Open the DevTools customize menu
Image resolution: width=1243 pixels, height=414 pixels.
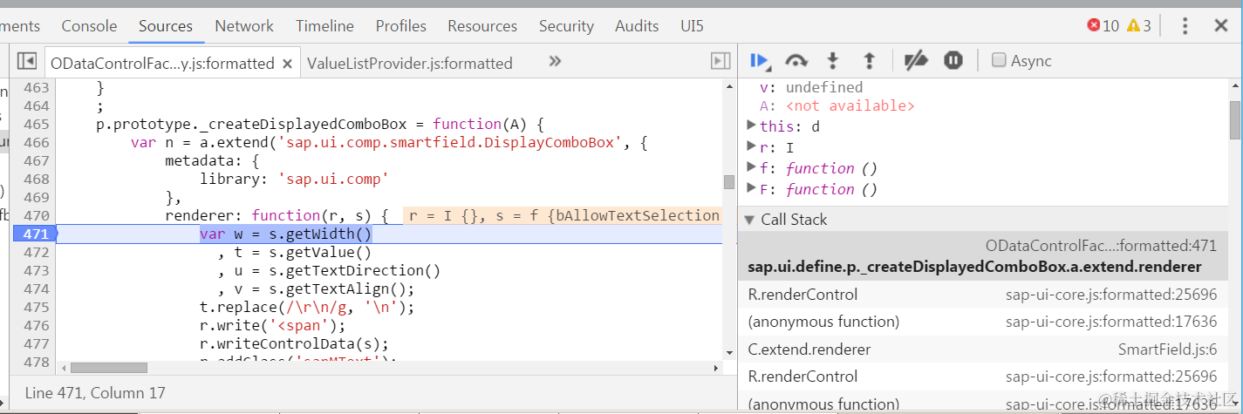1185,25
